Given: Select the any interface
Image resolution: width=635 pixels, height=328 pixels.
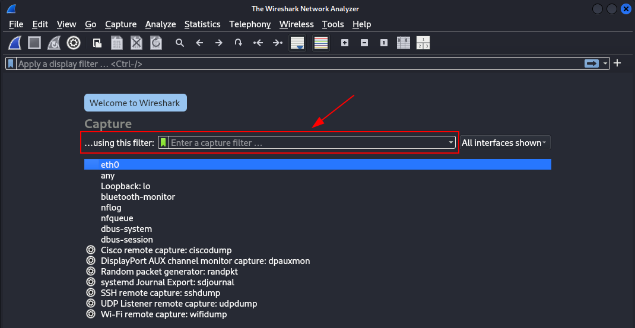Looking at the screenshot, I should (x=317, y=176).
